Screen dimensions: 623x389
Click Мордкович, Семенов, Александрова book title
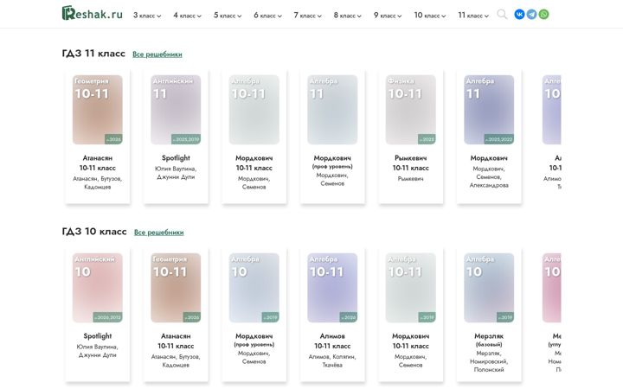[x=489, y=158]
